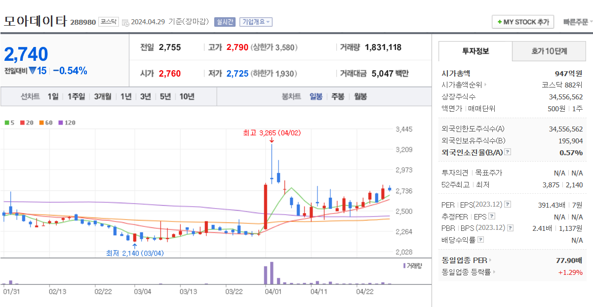Click the 목표주가 label
Viewport: 593px width, 307px height.
[488, 173]
